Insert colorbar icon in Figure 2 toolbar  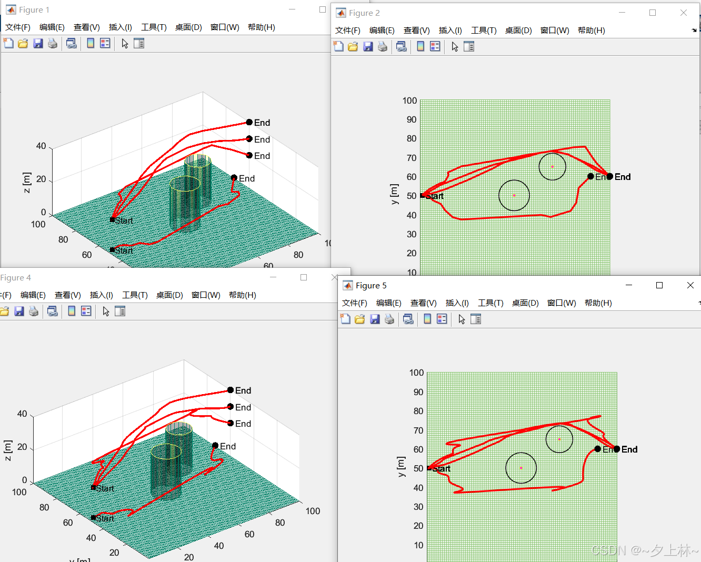click(x=420, y=46)
